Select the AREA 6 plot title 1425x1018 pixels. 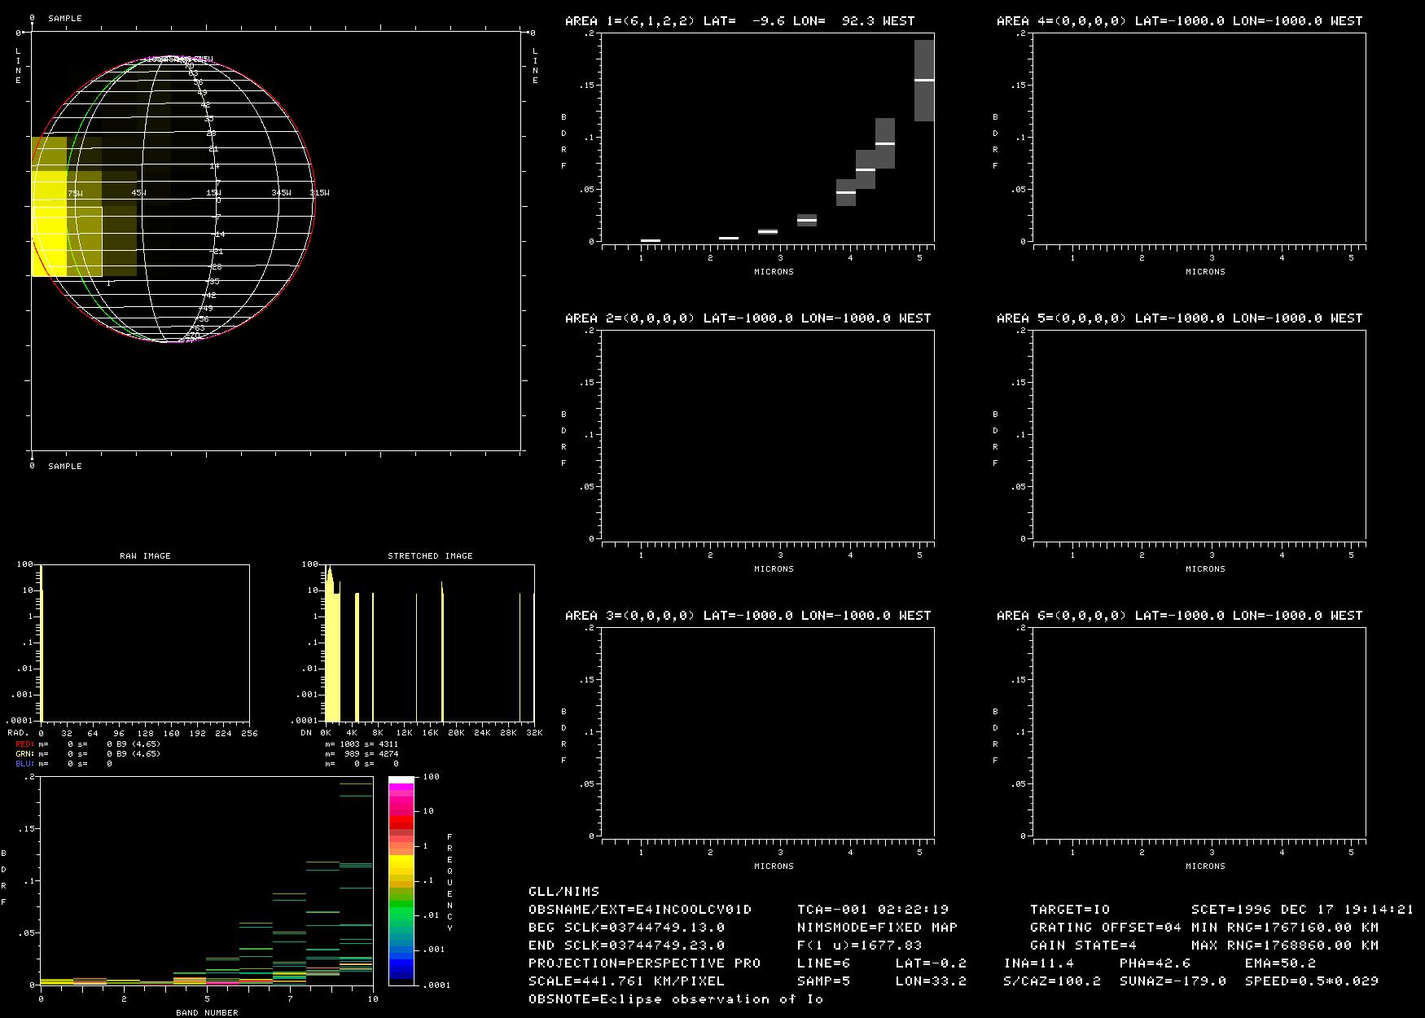pos(1179,616)
